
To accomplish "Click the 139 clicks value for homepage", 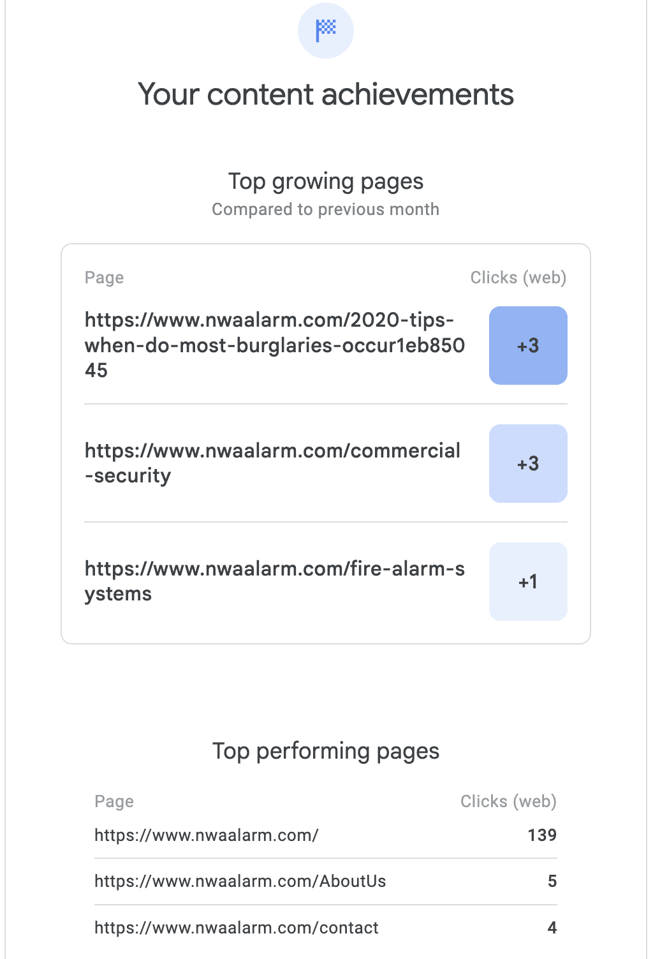I will coord(542,835).
